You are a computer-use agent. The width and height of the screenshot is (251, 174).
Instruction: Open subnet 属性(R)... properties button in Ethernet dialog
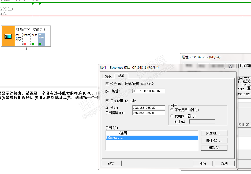(x=214, y=140)
